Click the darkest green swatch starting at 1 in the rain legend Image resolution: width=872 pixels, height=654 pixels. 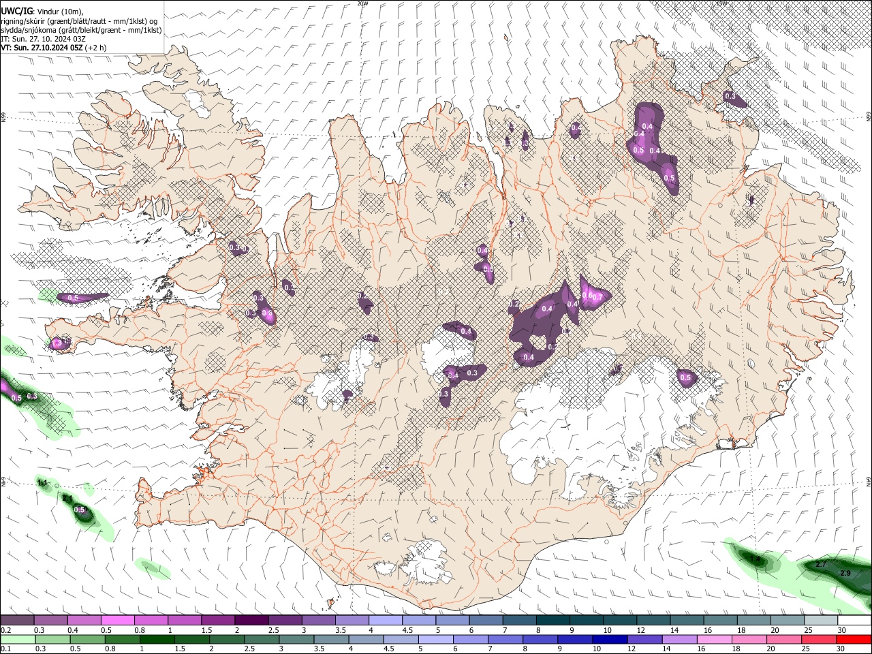pos(157,639)
